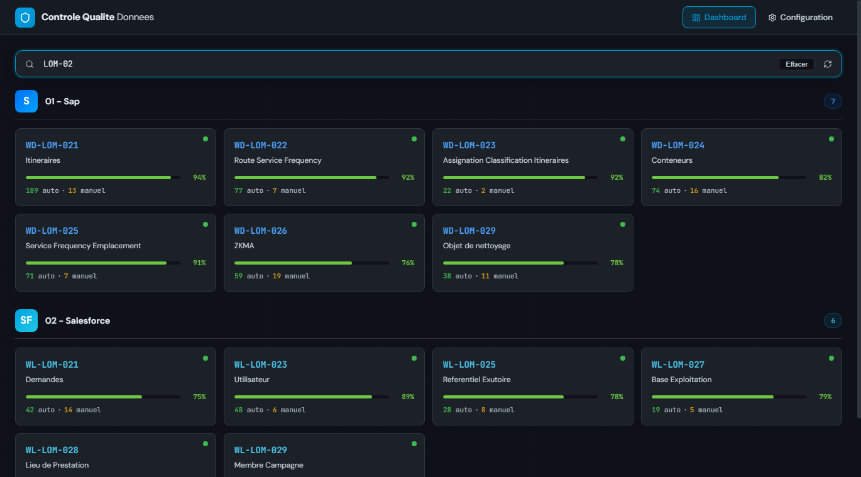Click the 76% progress bar on ZKMA card
Viewport: 861px width, 477px height.
click(x=312, y=263)
